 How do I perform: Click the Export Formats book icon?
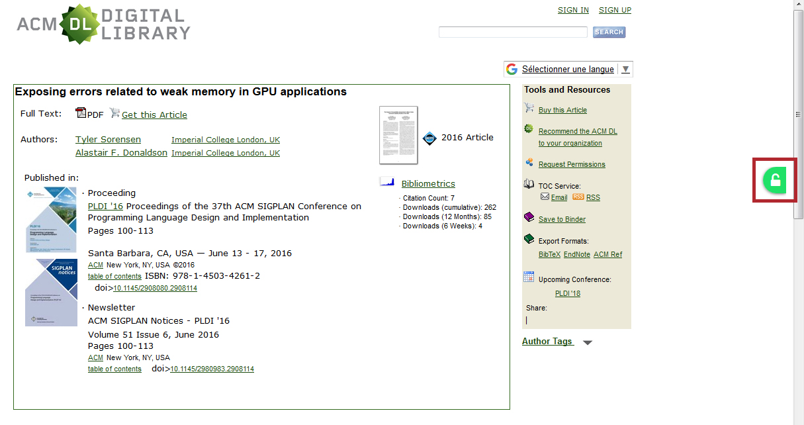point(529,239)
